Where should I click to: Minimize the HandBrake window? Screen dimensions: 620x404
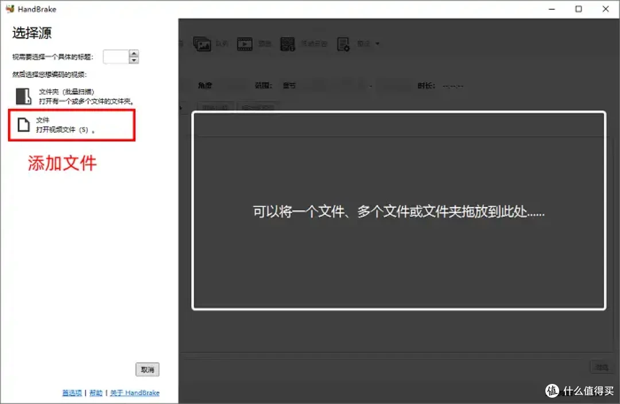click(552, 9)
